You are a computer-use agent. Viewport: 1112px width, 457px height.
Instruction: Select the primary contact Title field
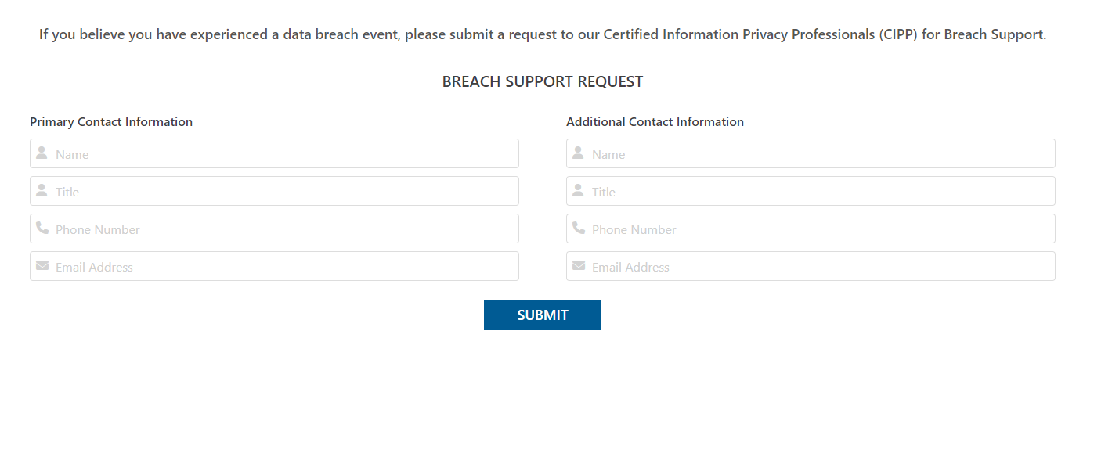point(274,191)
